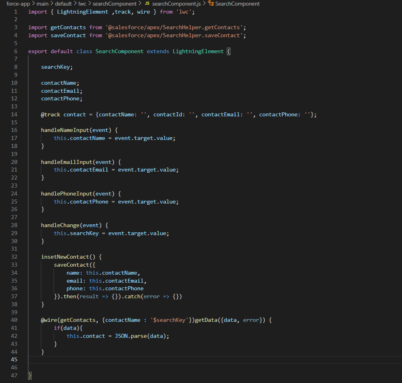Click 'this.contactName' on line 17

[x=80, y=138]
